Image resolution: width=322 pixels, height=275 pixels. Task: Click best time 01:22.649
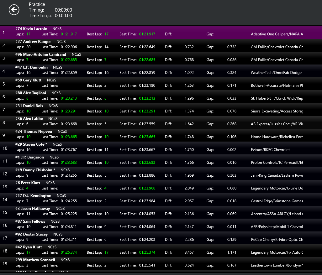[147, 47]
